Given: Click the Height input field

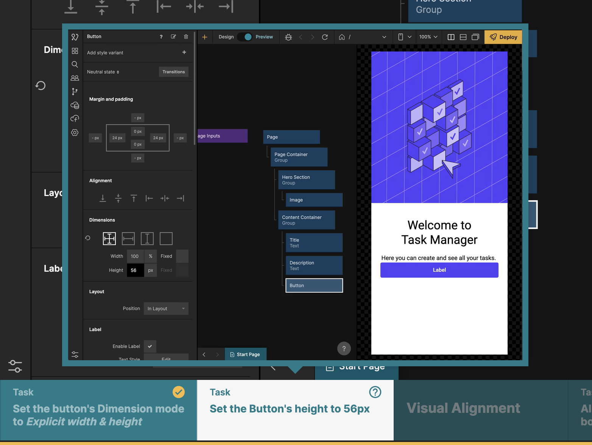Looking at the screenshot, I should pyautogui.click(x=135, y=270).
